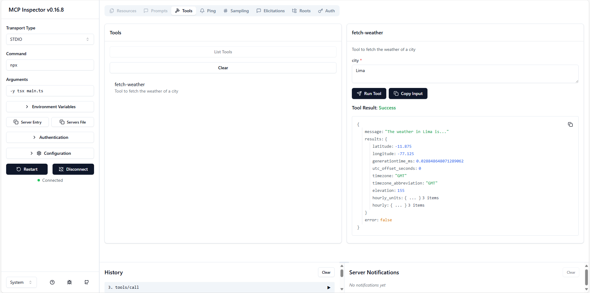Click the List Tools button
This screenshot has height=293, width=590.
coord(223,52)
